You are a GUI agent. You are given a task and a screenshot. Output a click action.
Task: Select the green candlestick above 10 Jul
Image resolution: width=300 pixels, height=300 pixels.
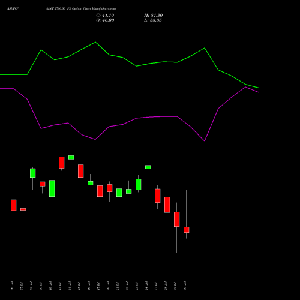click(x=52, y=188)
